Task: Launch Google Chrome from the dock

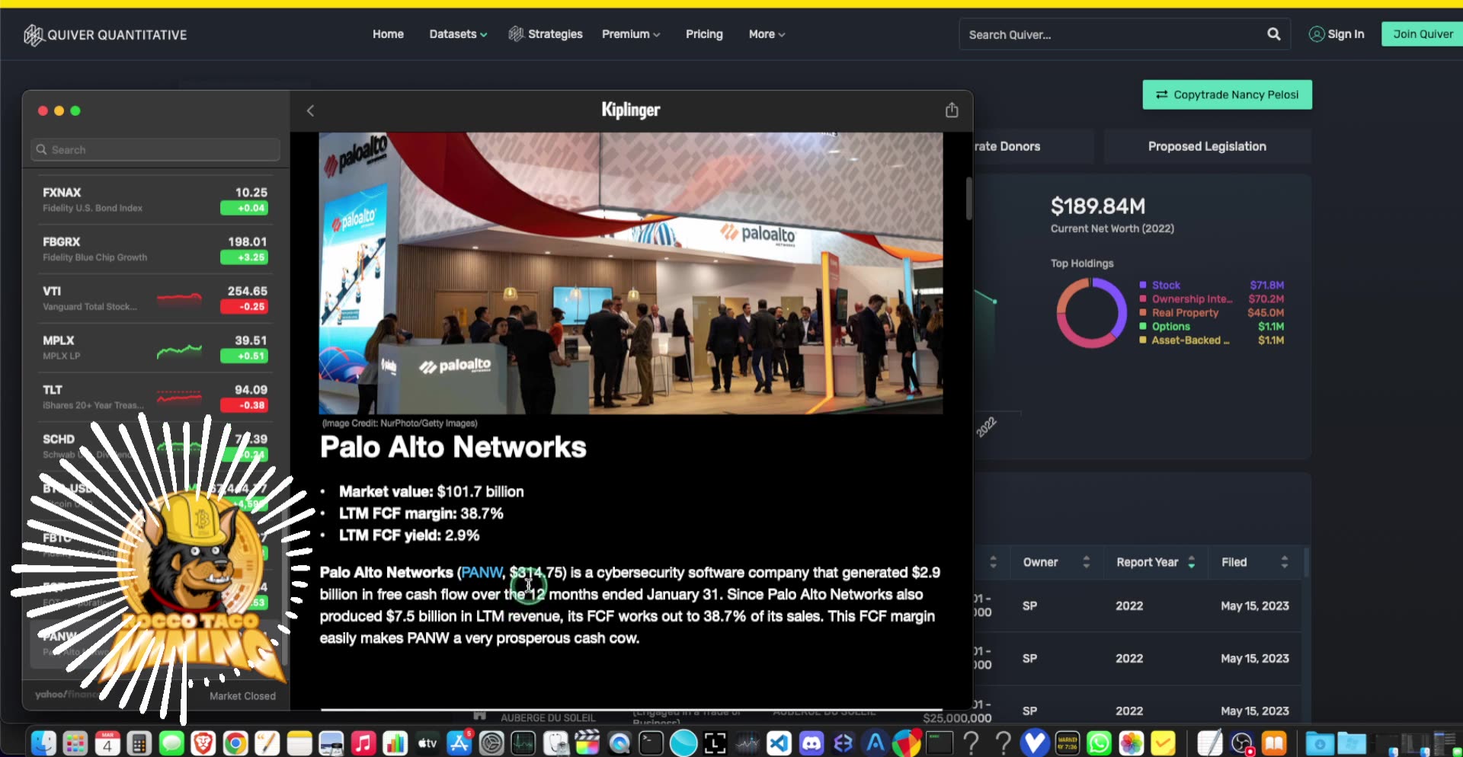Action: point(235,742)
